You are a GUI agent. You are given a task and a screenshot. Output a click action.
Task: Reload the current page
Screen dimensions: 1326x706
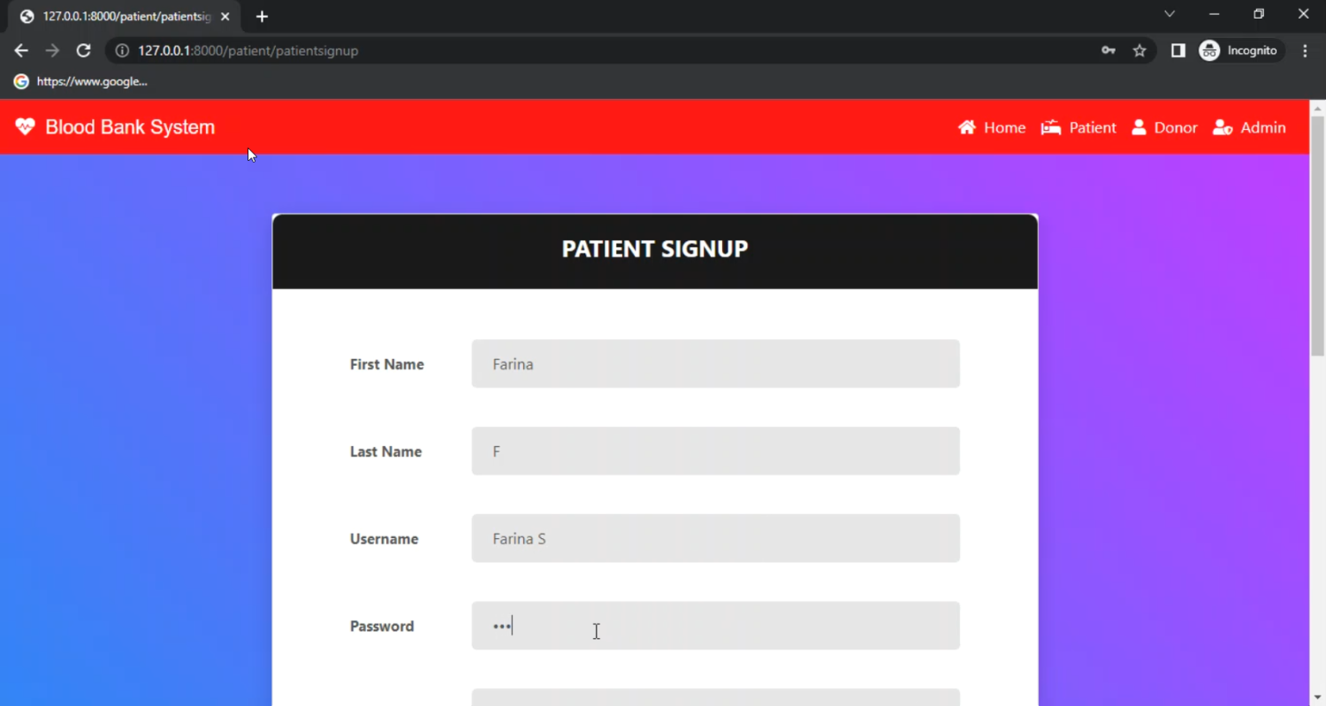click(x=83, y=51)
